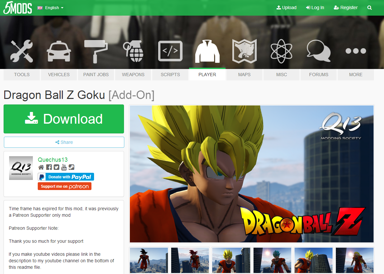Image resolution: width=384 pixels, height=274 pixels.
Task: Open the author's Twitter icon
Action: [x=57, y=167]
